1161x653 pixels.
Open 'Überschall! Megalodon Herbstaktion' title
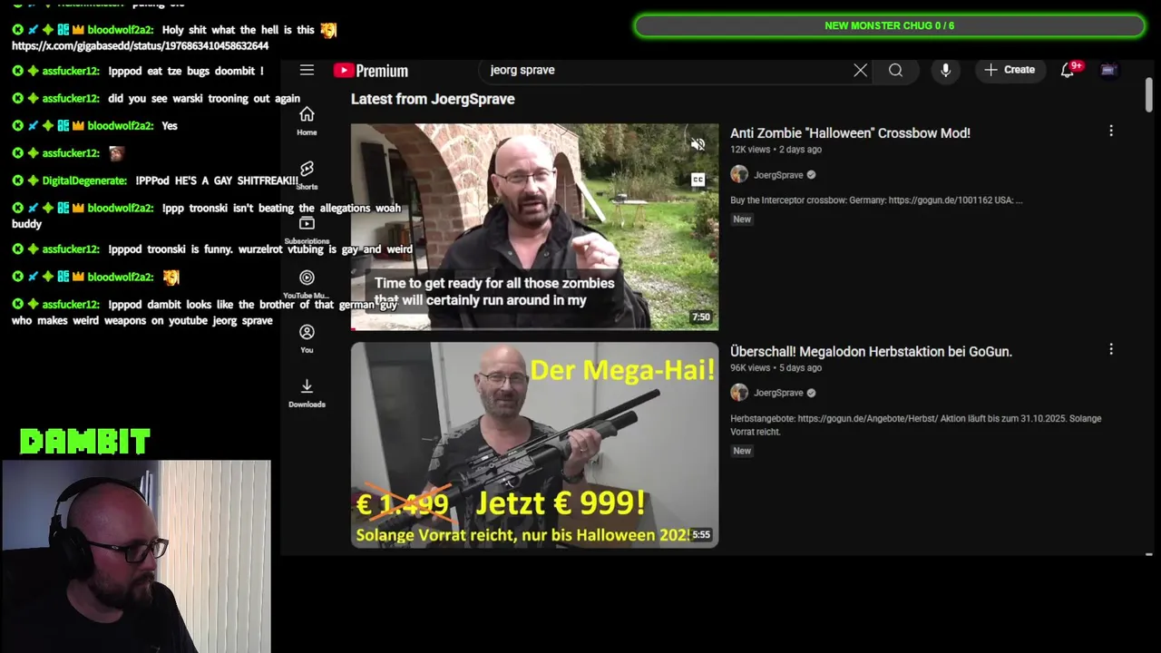point(871,351)
